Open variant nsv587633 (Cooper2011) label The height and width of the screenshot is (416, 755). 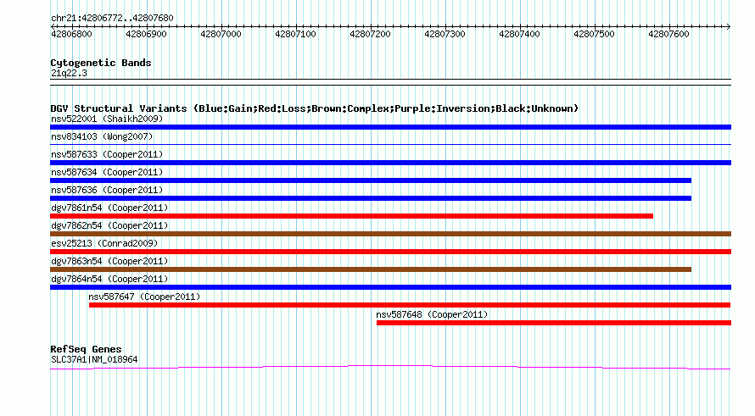107,154
